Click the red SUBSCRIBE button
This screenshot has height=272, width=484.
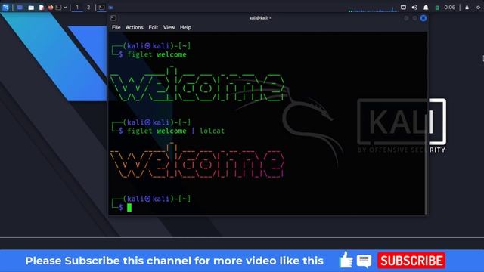pyautogui.click(x=411, y=261)
